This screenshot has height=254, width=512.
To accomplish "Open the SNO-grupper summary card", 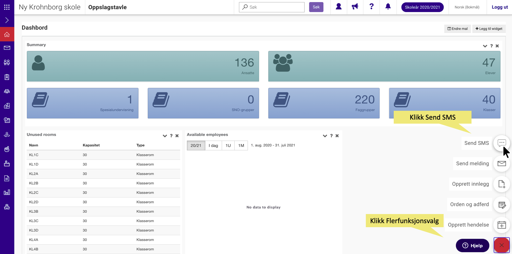I will point(203,103).
